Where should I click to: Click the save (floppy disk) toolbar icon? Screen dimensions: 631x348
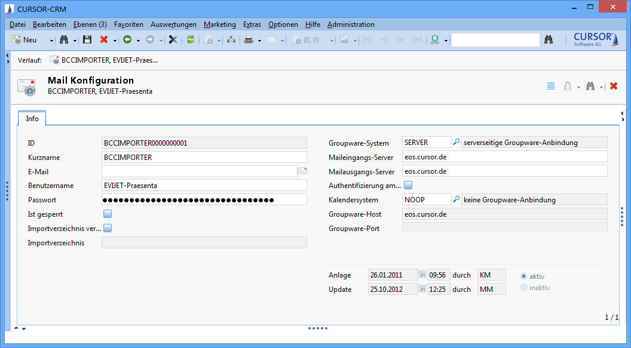tap(87, 40)
